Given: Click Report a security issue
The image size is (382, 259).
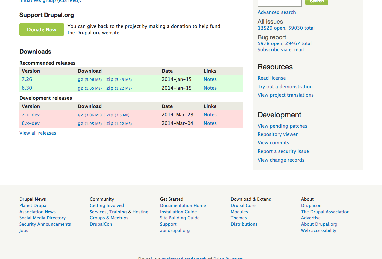Looking at the screenshot, I should pos(283,151).
